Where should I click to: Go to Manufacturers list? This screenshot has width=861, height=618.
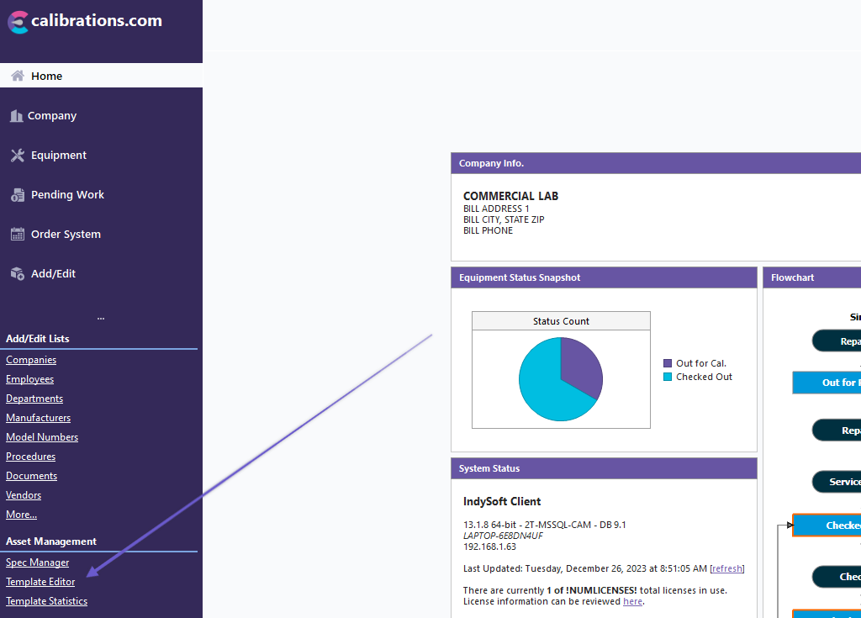pyautogui.click(x=38, y=418)
